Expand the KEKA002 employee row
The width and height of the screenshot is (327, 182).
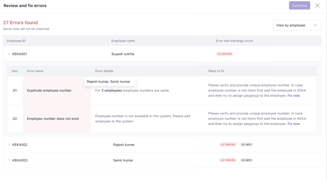[9, 145]
